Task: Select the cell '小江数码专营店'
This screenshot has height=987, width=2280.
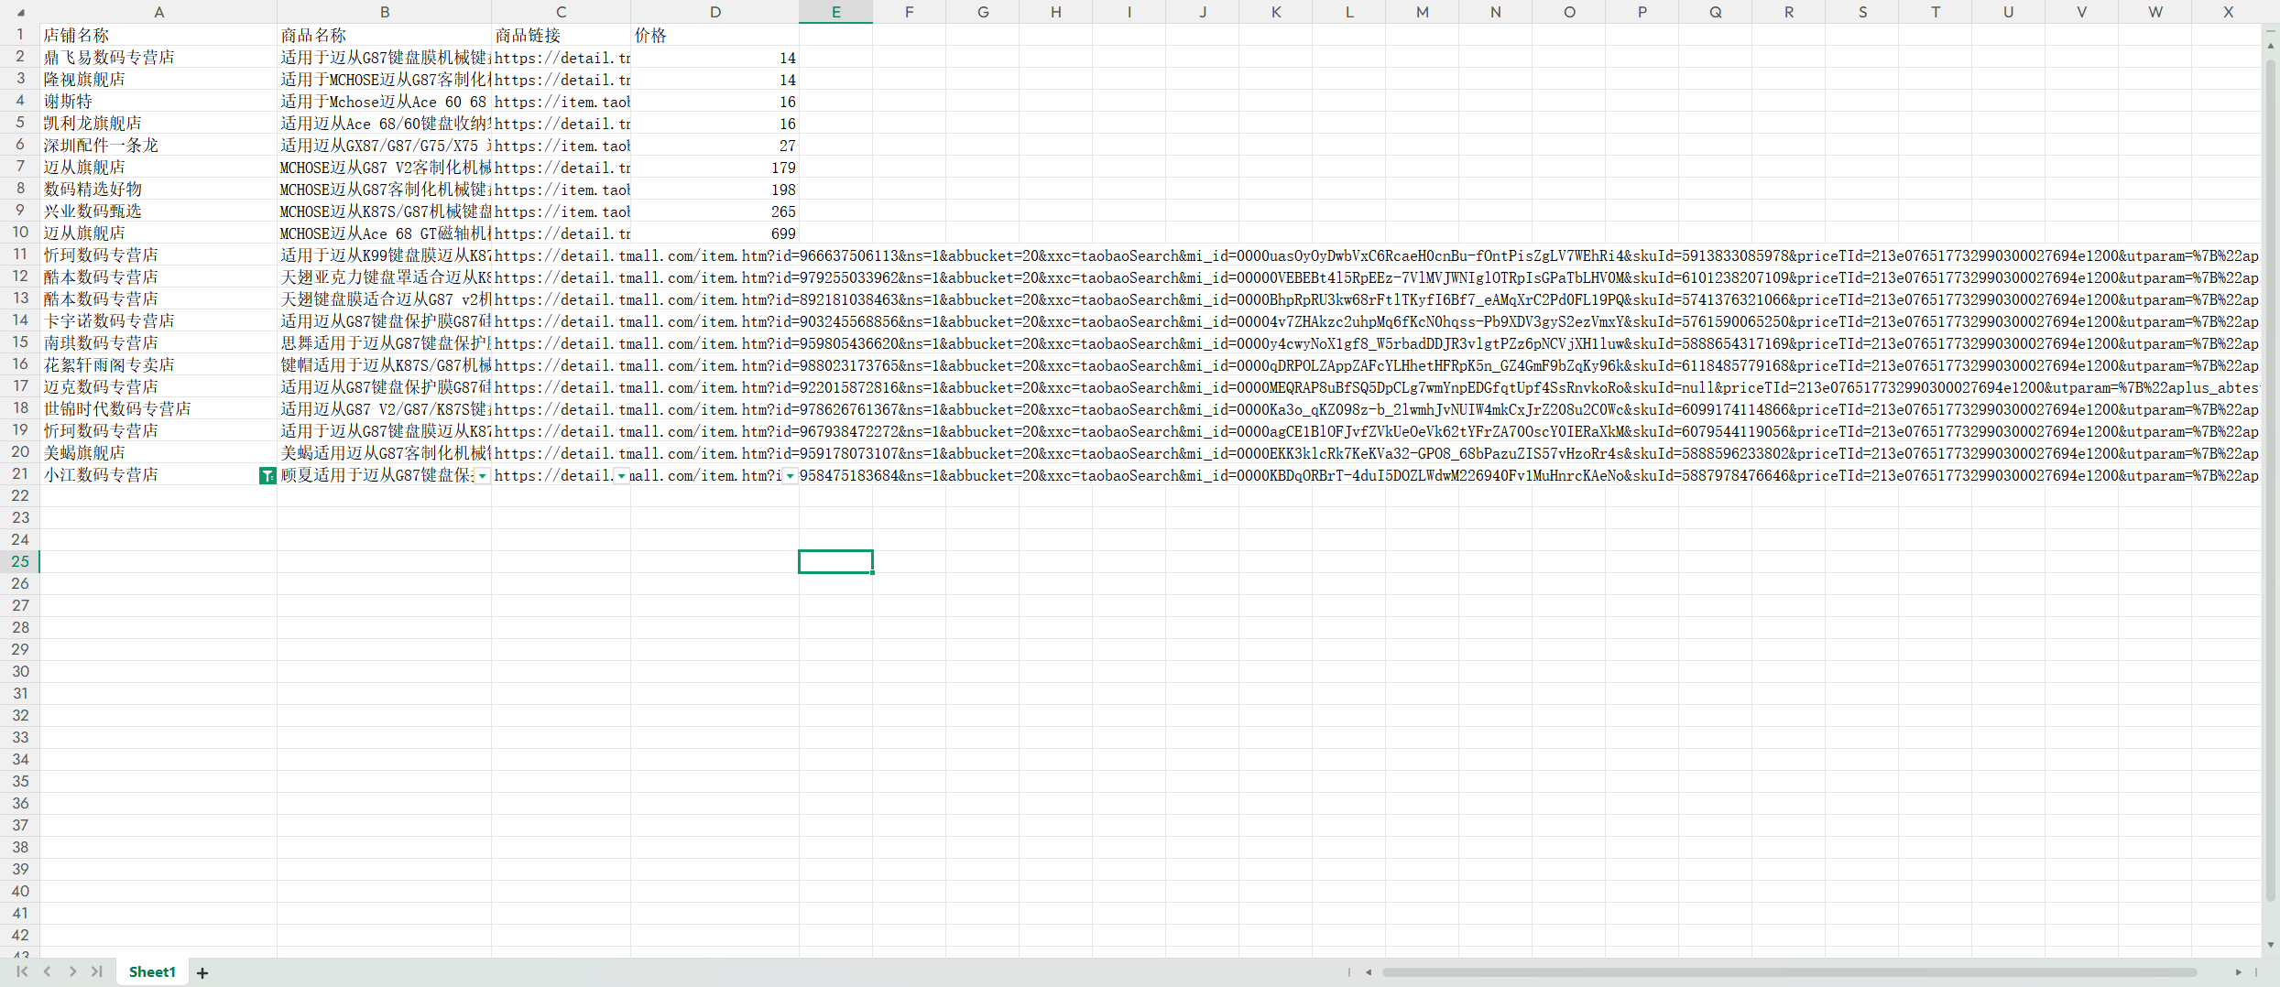Action: [158, 474]
